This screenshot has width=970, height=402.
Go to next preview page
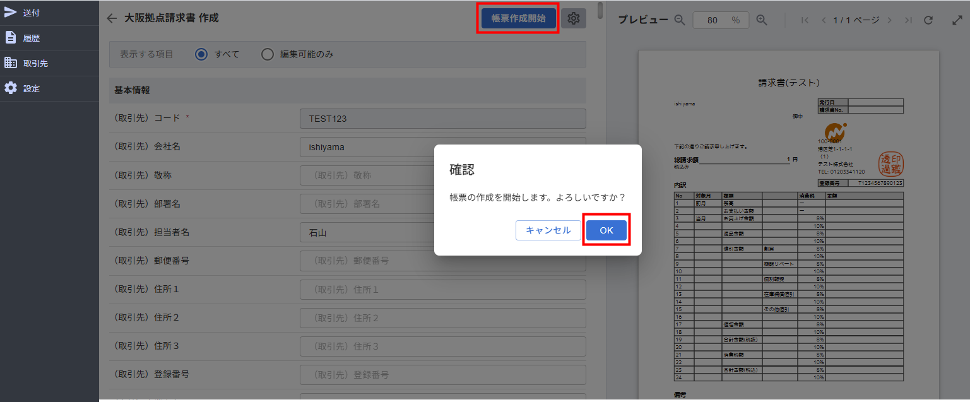pyautogui.click(x=889, y=20)
